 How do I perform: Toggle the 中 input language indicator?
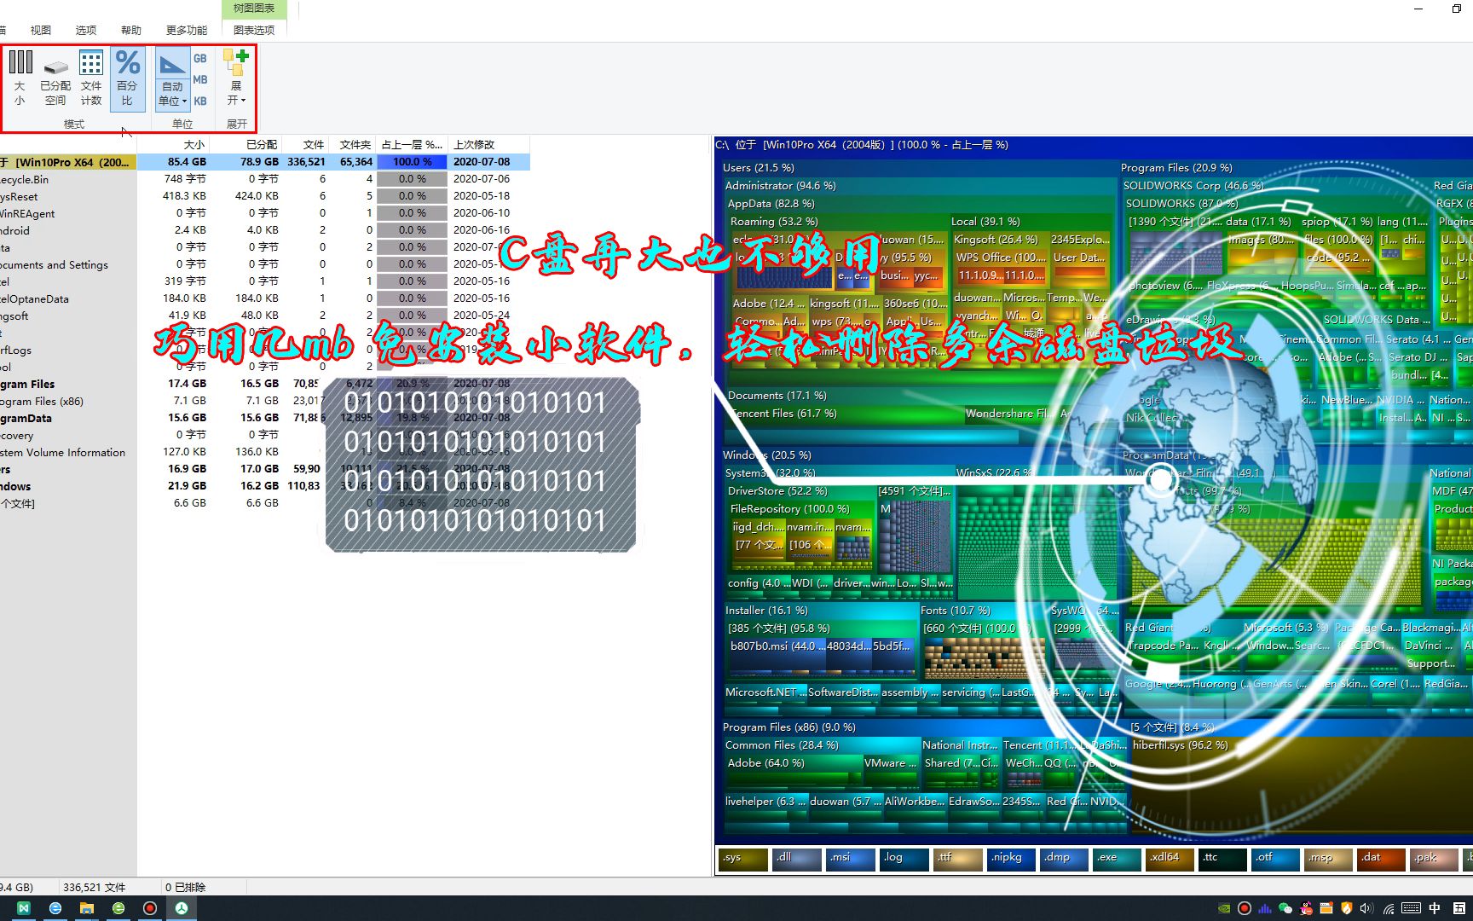1435,909
